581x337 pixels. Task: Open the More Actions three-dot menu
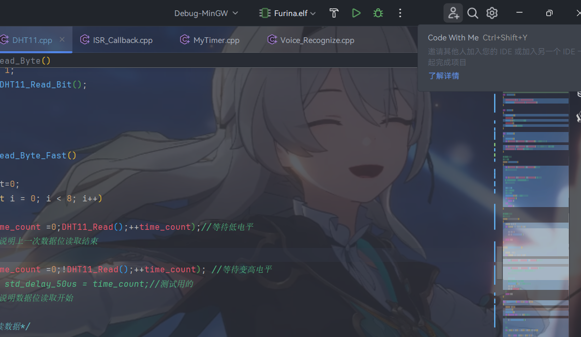[x=400, y=13]
